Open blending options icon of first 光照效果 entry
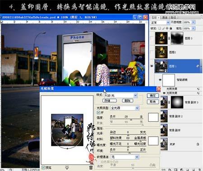Screen dimensions: 203x171 (198, 89)
